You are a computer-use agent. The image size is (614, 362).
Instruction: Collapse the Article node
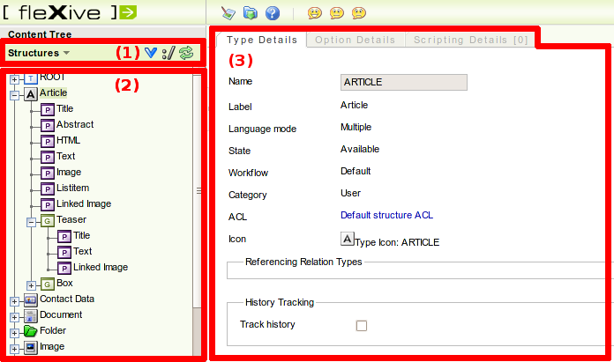tap(14, 95)
